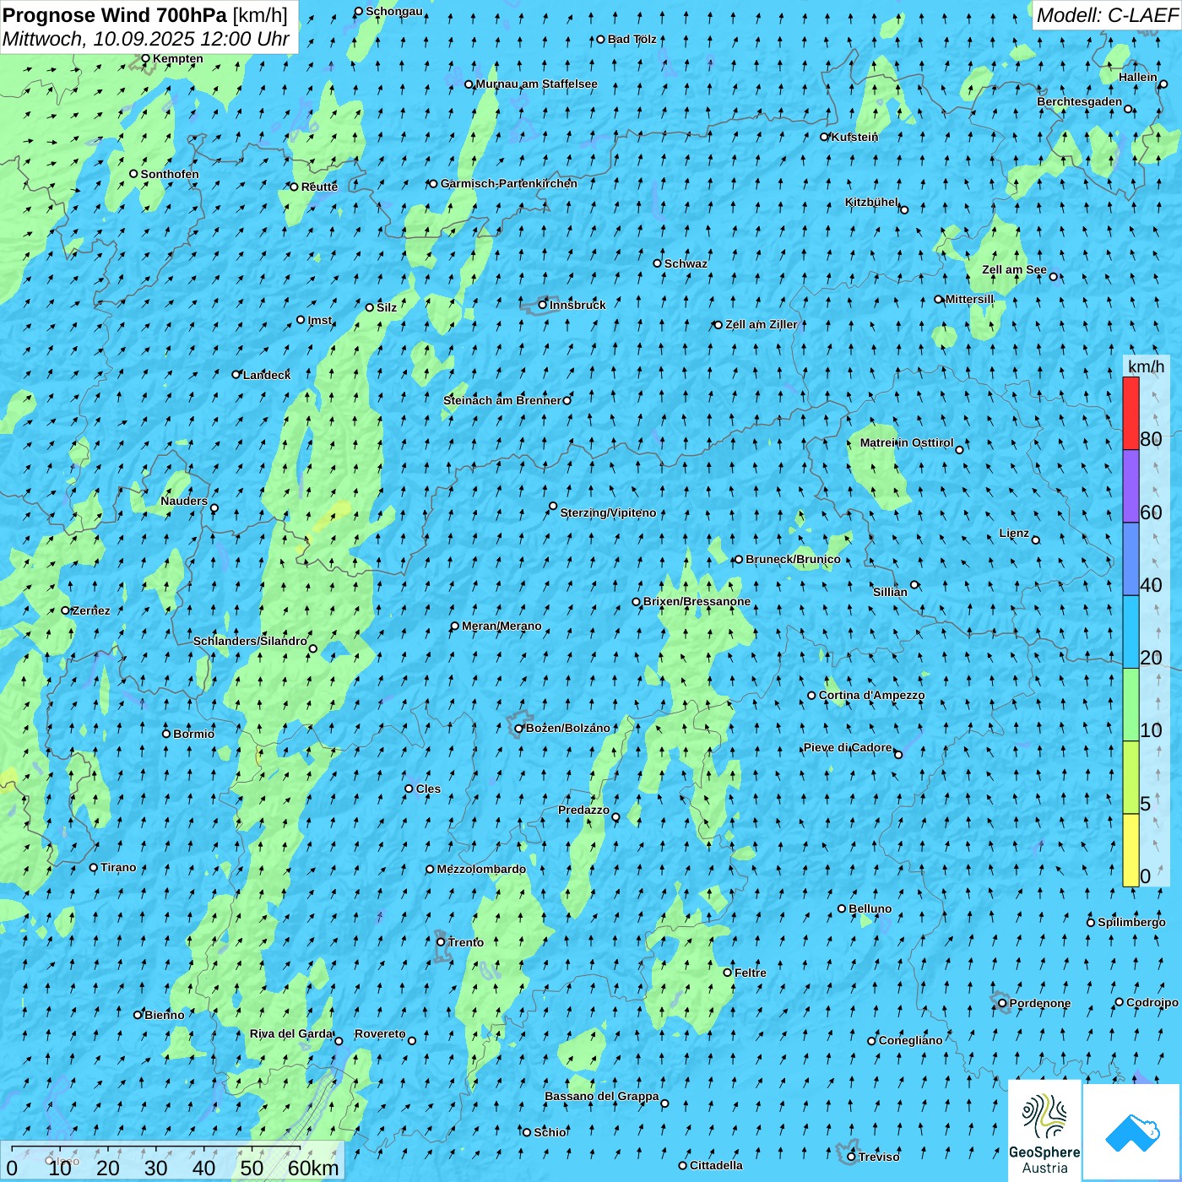Select the green legend swatch above the 10 label
1182x1182 pixels.
1130,705
